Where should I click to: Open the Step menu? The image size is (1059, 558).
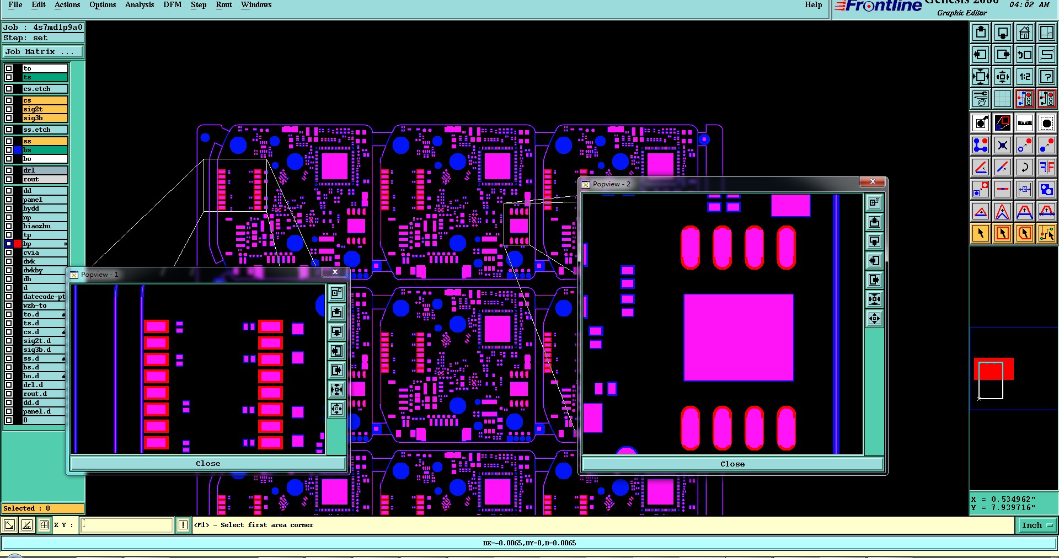click(199, 5)
